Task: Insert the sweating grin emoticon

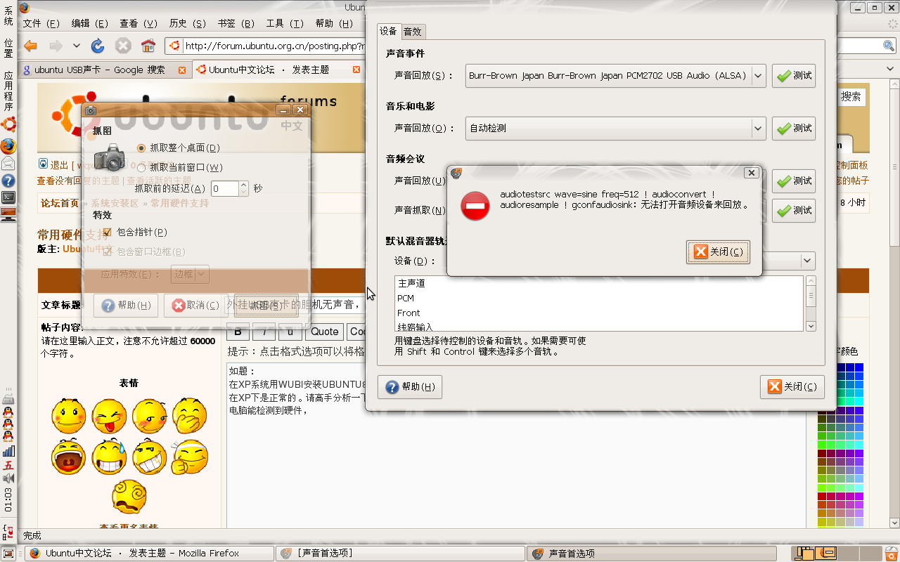Action: pyautogui.click(x=109, y=457)
